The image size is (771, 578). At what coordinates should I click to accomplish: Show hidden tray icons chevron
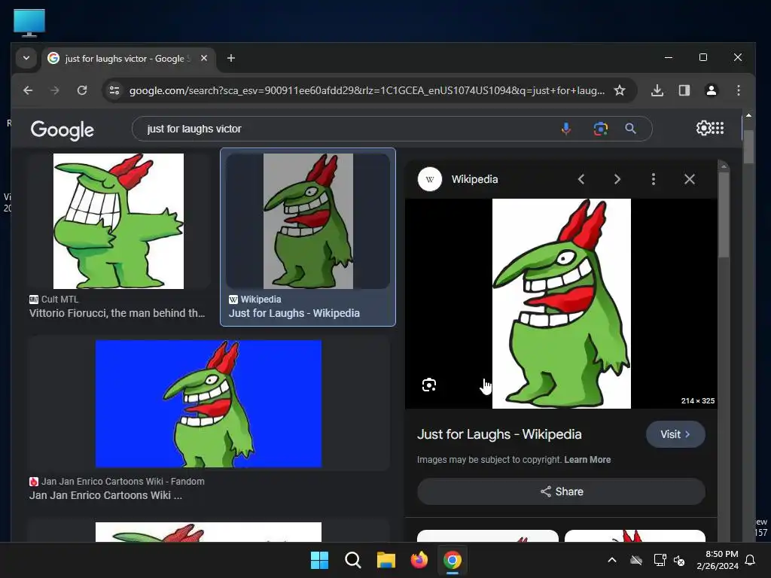click(612, 560)
